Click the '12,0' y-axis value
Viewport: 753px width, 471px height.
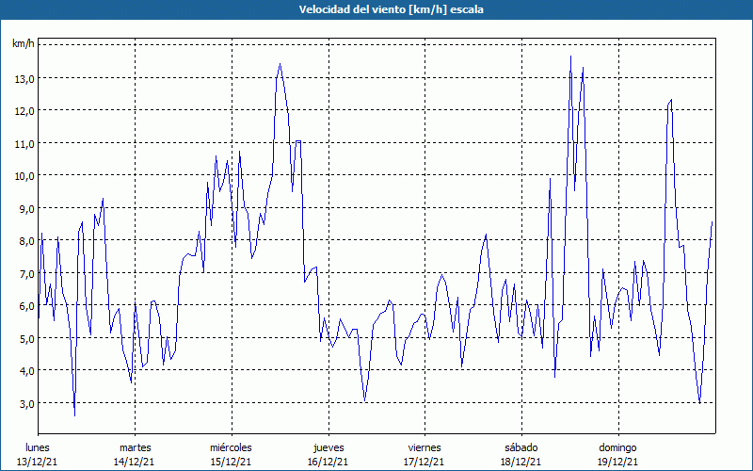coord(24,111)
